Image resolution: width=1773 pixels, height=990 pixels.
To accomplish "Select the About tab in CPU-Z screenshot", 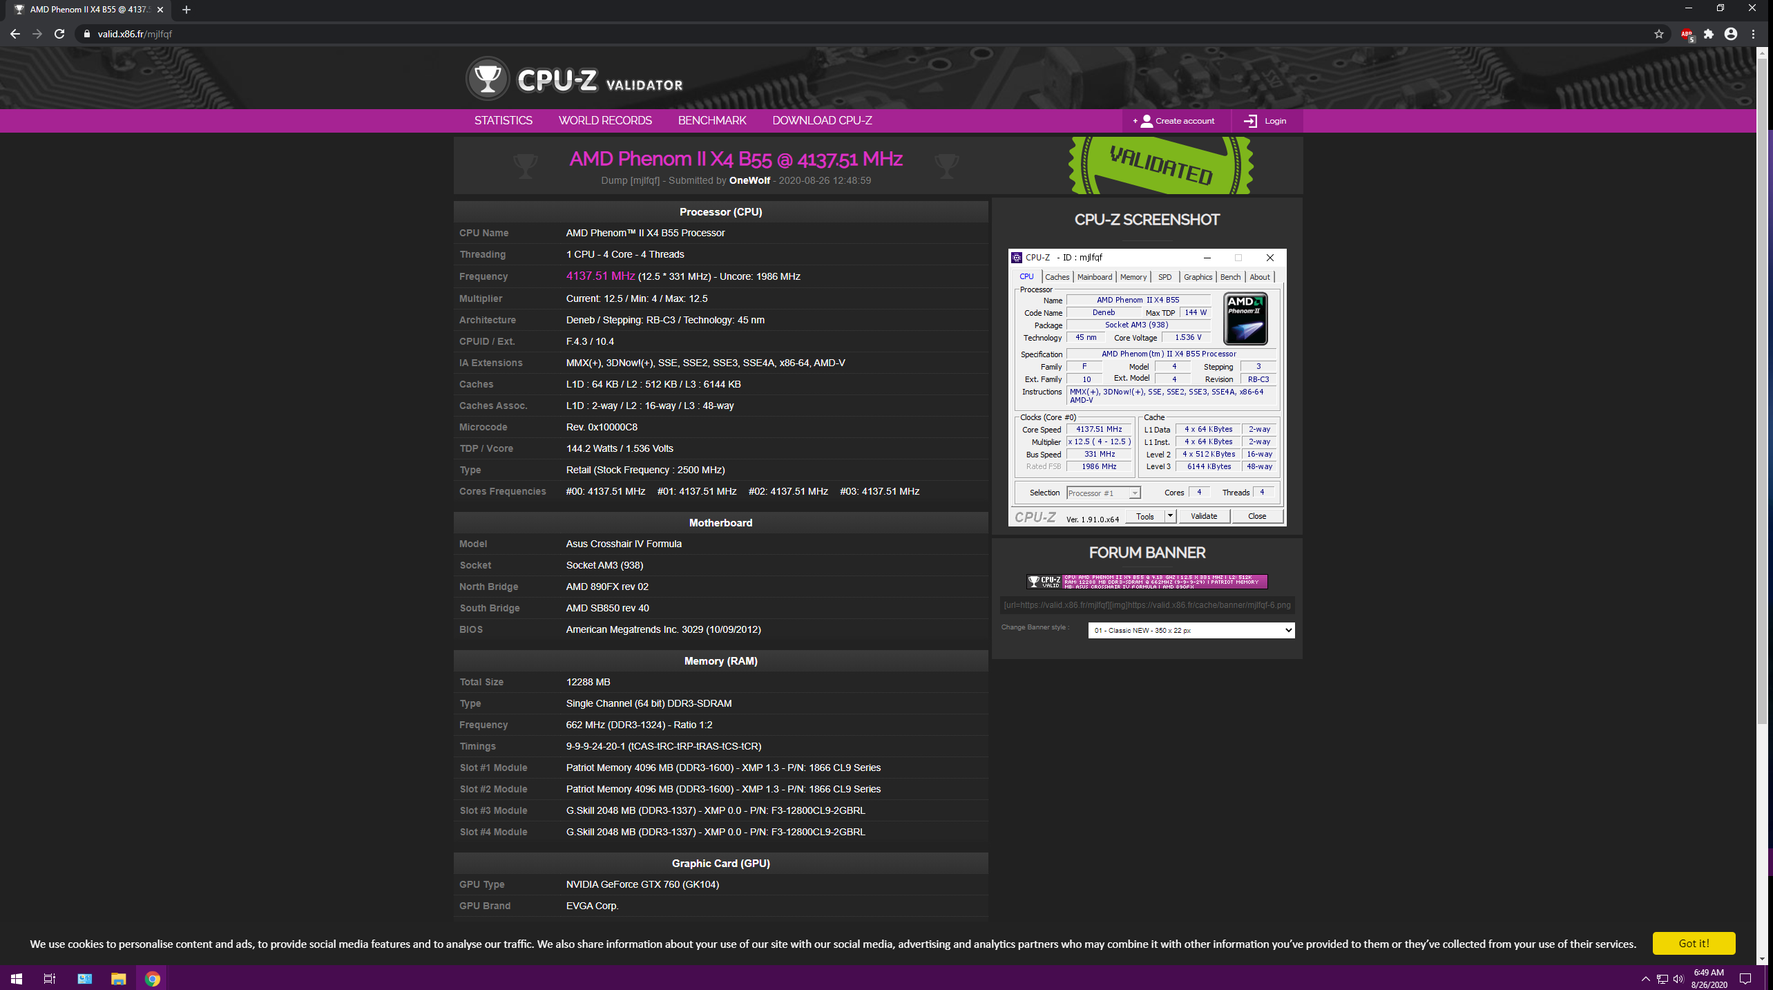I will [x=1259, y=277].
